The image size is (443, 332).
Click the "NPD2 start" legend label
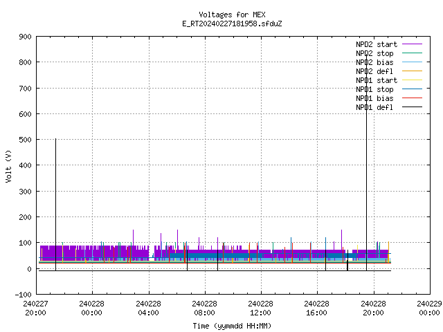(x=377, y=44)
